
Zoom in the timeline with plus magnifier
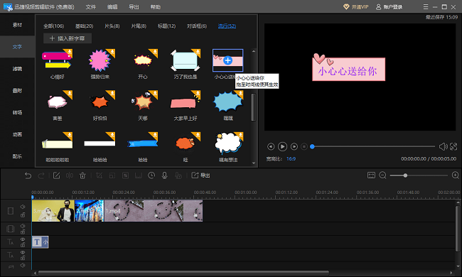point(455,175)
